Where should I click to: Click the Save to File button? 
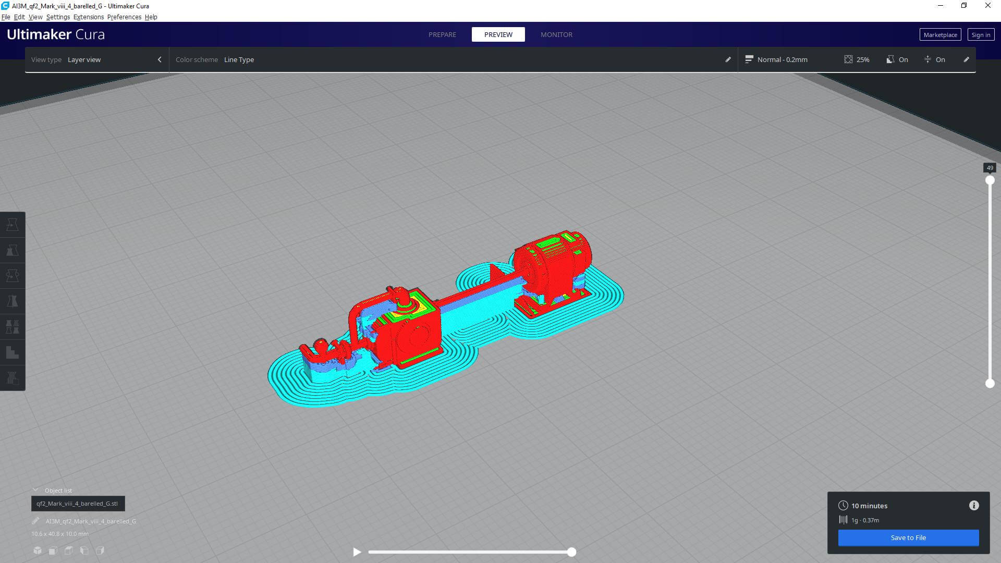(x=908, y=537)
